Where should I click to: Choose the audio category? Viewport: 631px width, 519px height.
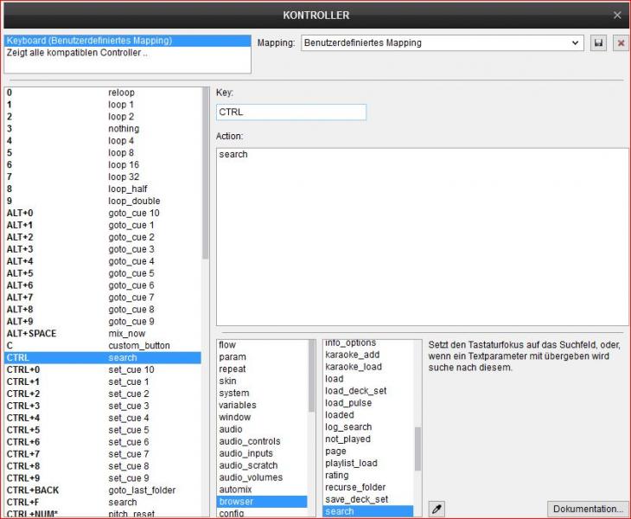click(262, 430)
